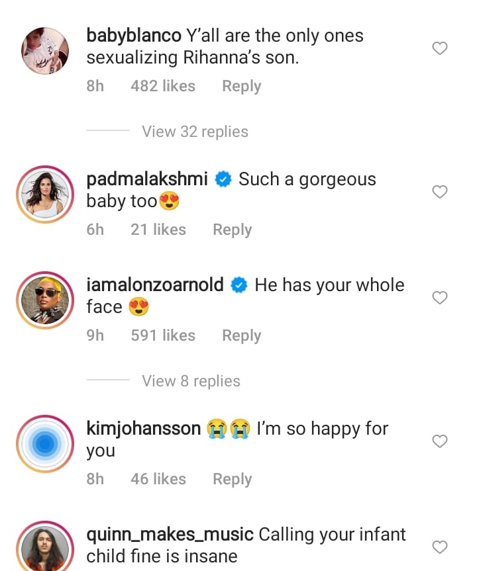
Task: Expand View 8 replies
Action: [191, 381]
